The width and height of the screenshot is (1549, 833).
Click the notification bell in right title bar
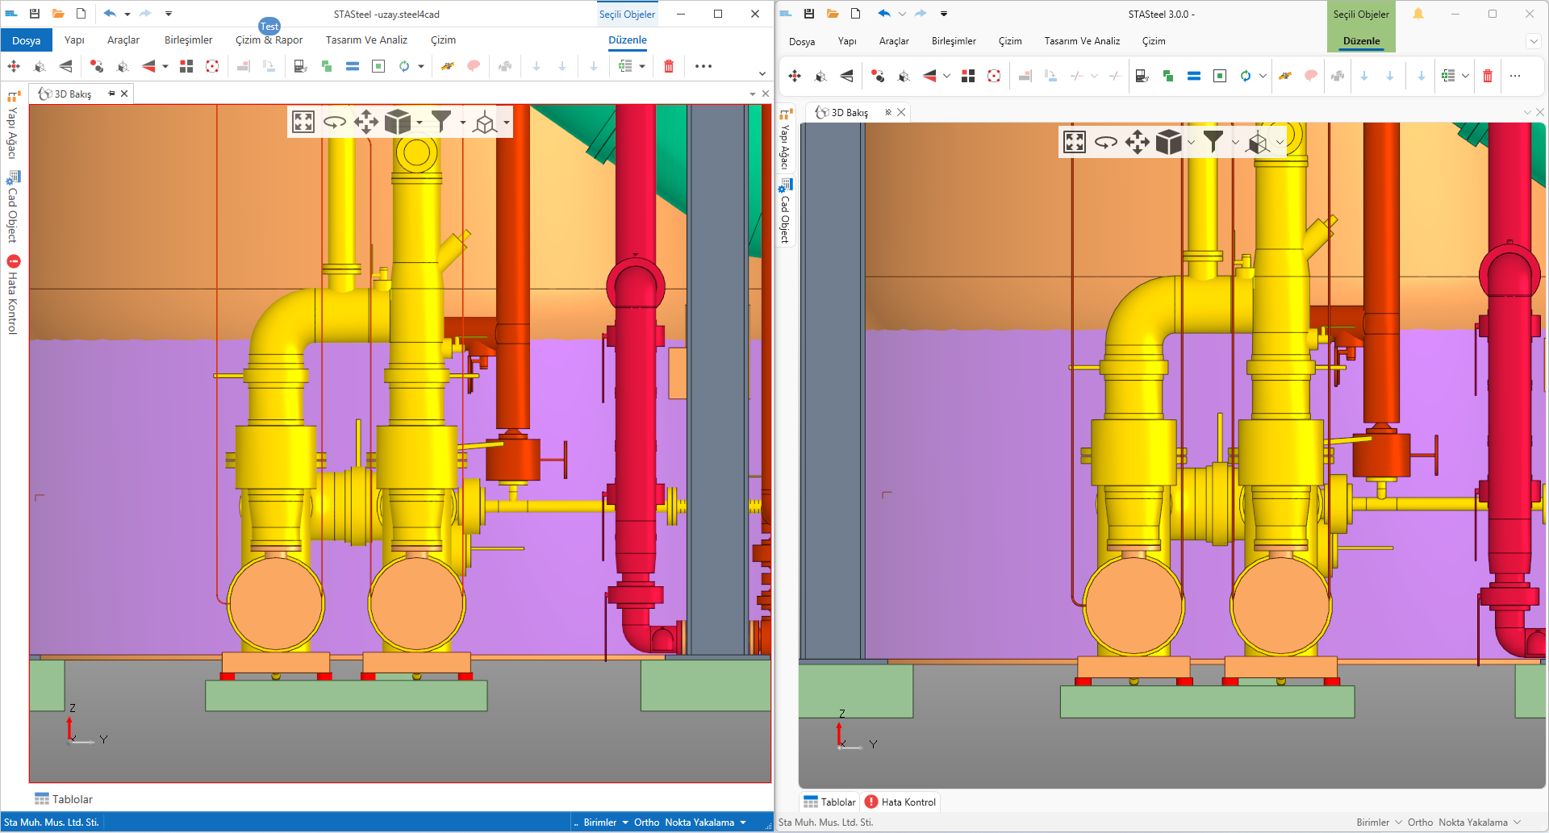1417,14
